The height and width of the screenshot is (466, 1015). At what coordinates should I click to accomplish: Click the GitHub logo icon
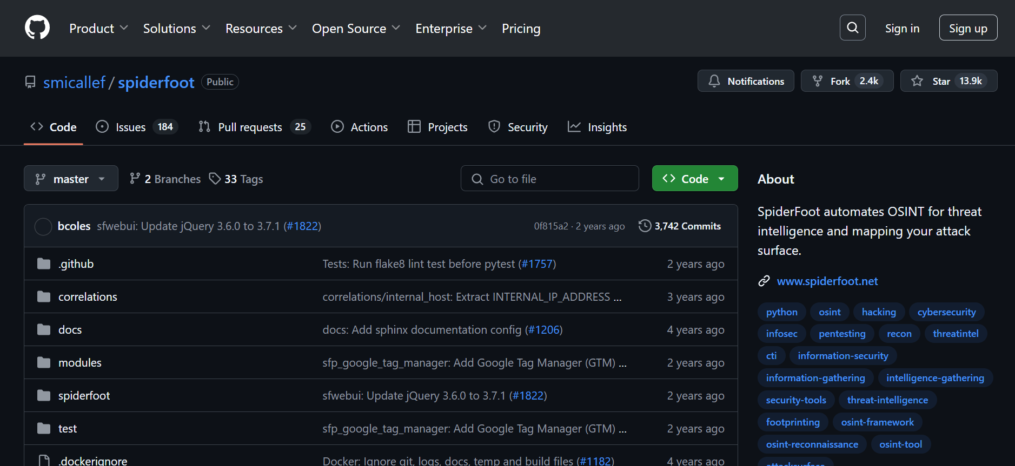point(37,28)
